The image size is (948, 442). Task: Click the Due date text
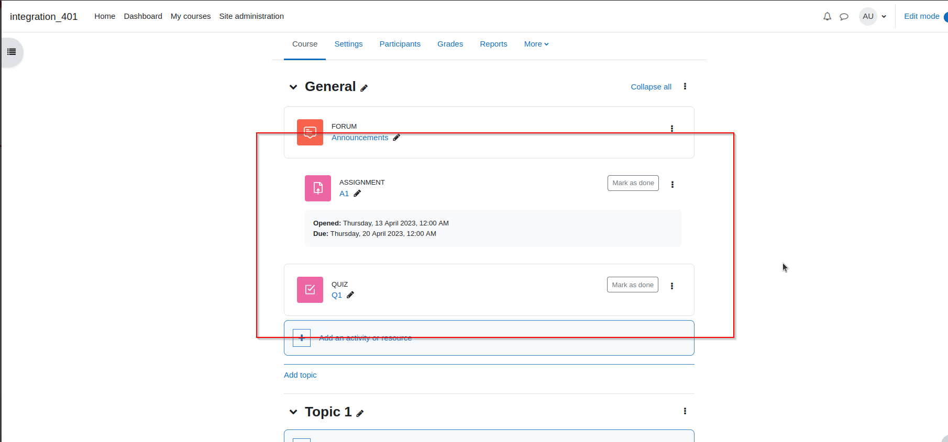pyautogui.click(x=374, y=234)
